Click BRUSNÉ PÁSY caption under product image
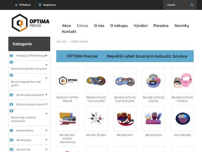This screenshot has width=202, height=152. [125, 135]
